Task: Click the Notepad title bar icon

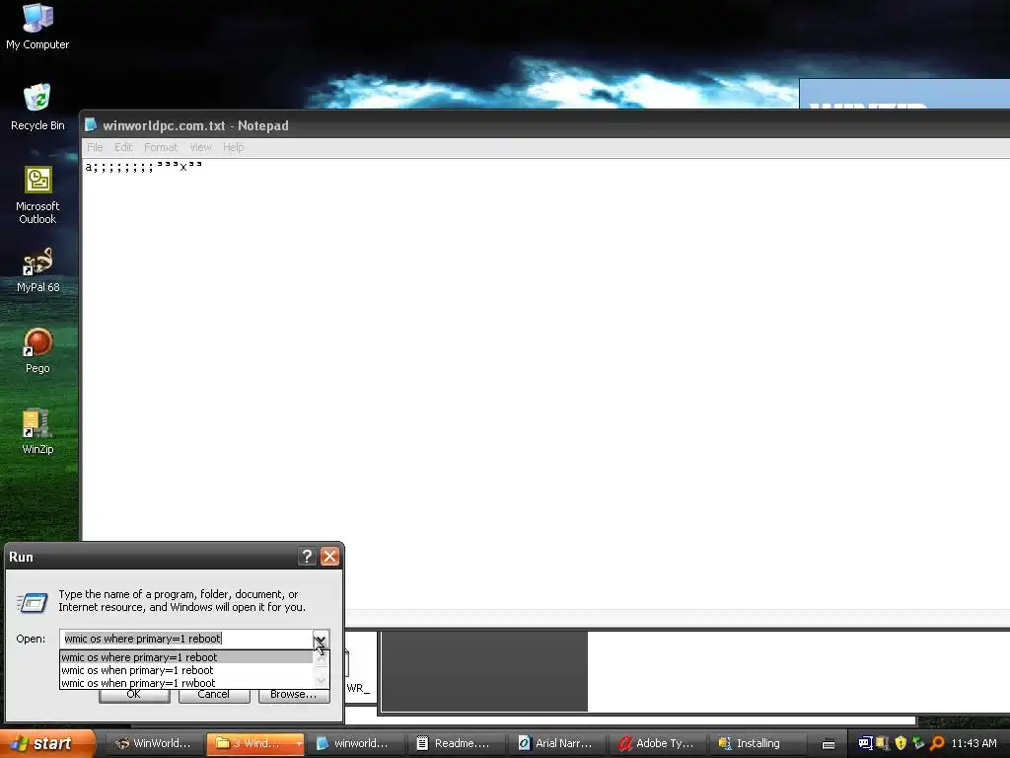Action: [x=91, y=125]
